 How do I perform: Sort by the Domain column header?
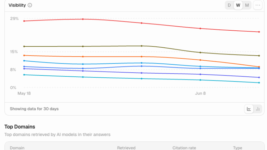pyautogui.click(x=17, y=148)
